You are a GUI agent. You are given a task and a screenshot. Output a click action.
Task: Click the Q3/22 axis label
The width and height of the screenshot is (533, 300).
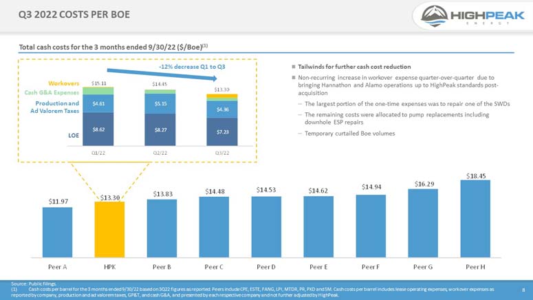[222, 153]
